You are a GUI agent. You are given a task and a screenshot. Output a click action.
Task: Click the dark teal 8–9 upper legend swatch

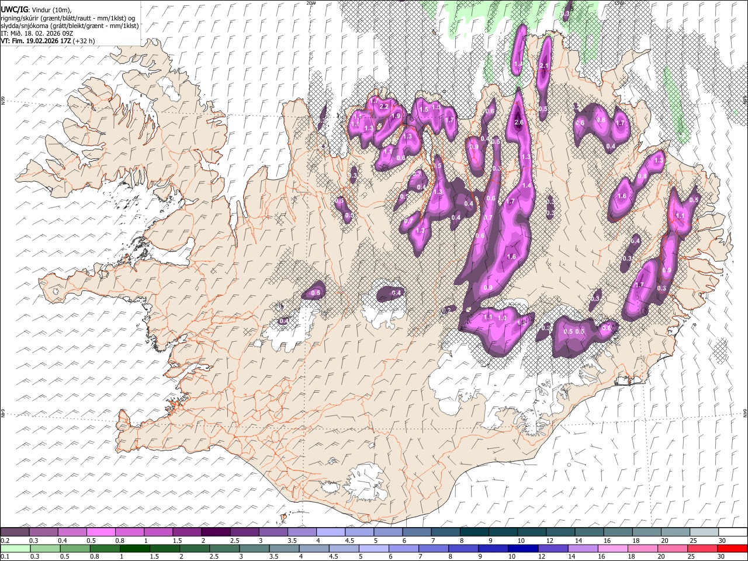point(474,532)
